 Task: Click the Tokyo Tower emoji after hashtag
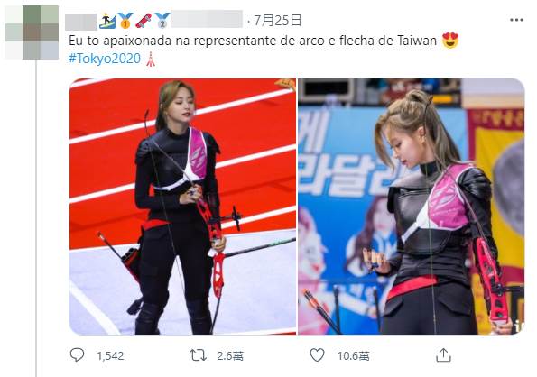(x=151, y=59)
